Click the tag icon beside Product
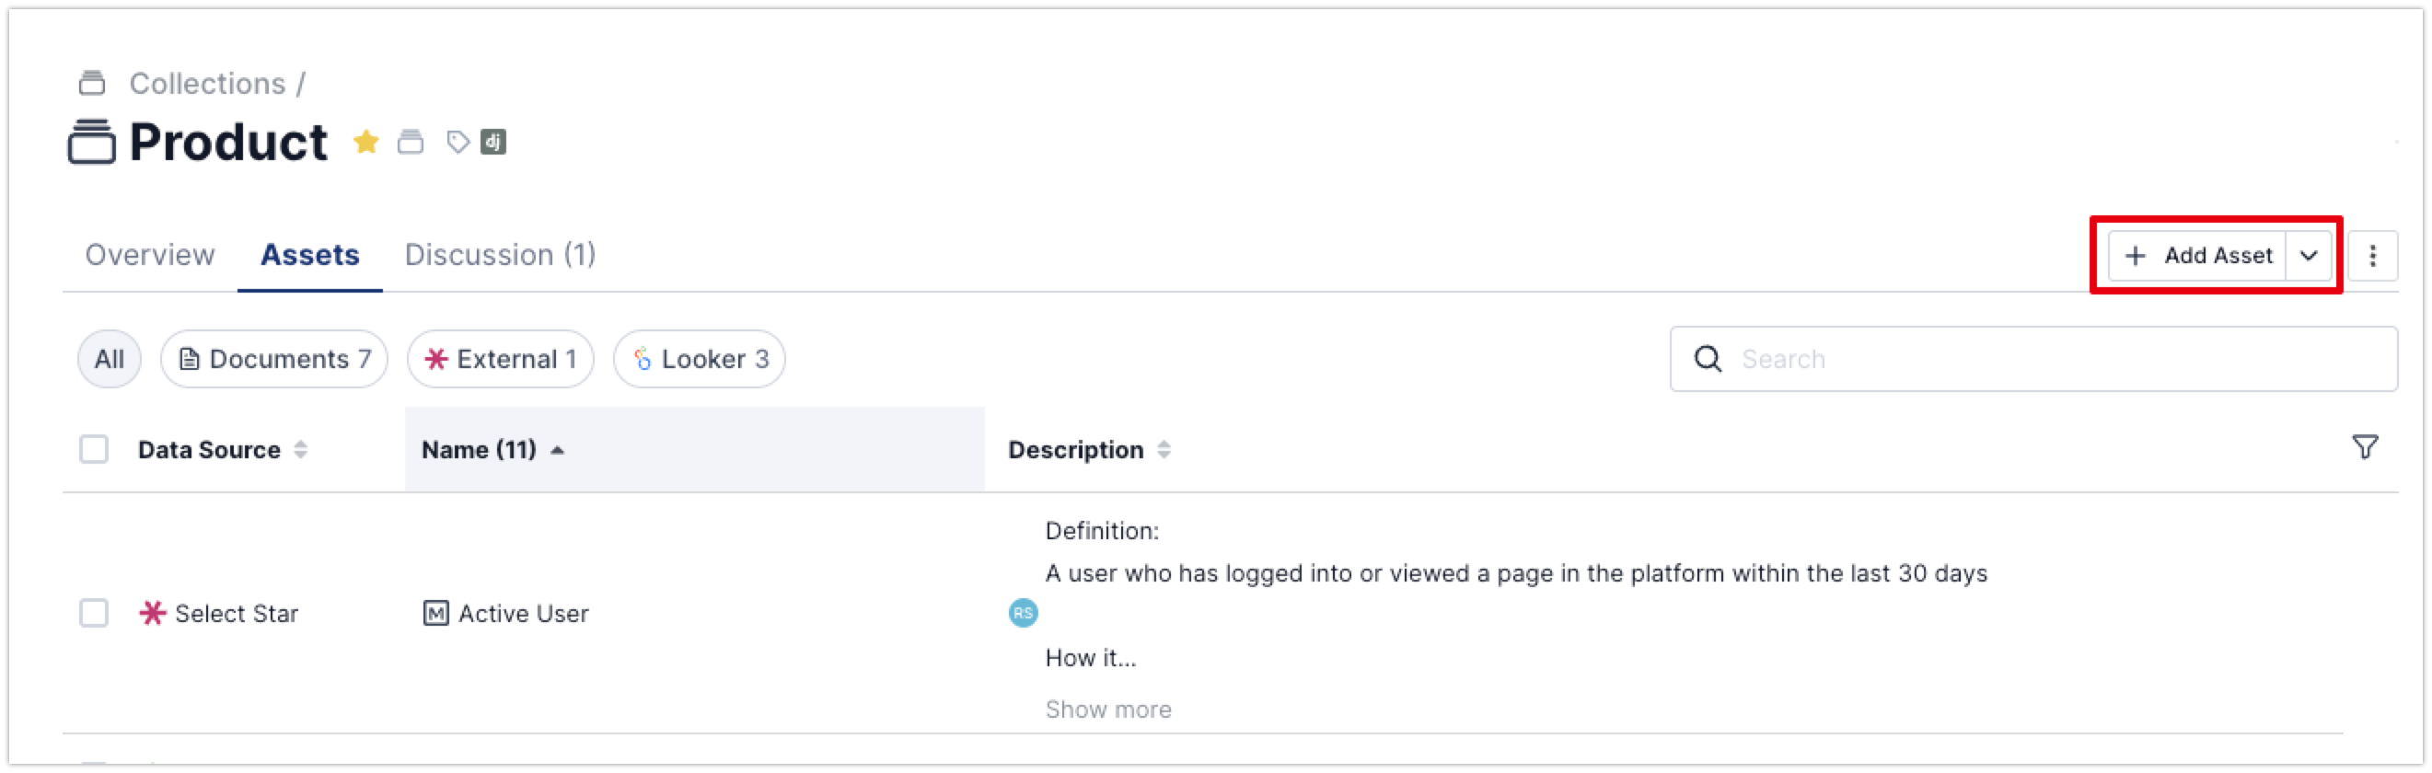Image resolution: width=2432 pixels, height=773 pixels. [x=457, y=143]
